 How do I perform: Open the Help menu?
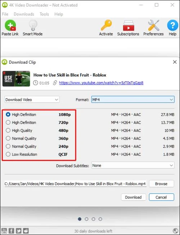click(59, 14)
